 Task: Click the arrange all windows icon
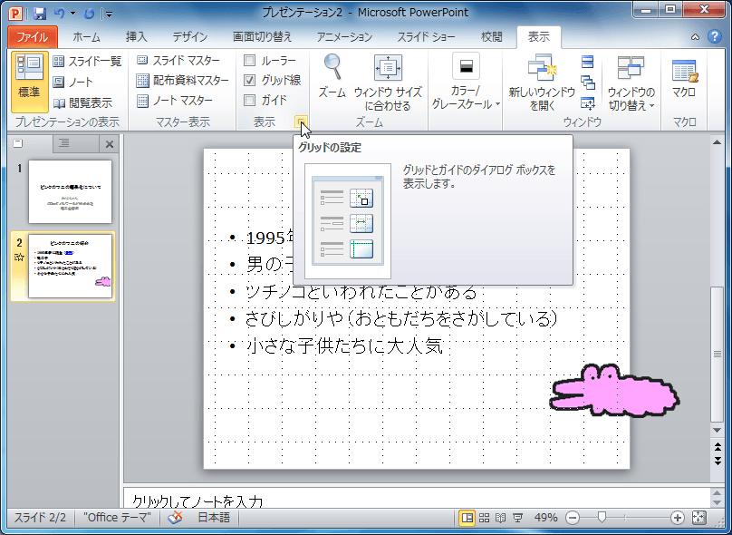pyautogui.click(x=588, y=62)
